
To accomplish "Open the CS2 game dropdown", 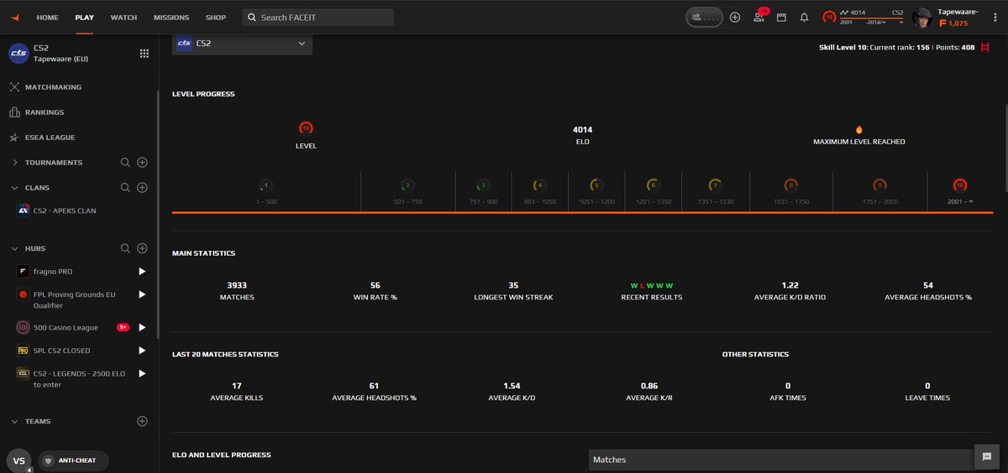I will coord(242,43).
